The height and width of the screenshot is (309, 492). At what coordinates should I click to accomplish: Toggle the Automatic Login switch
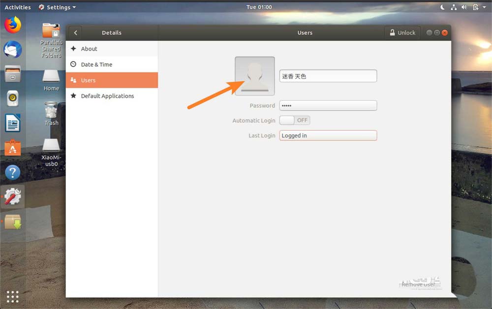click(x=295, y=120)
